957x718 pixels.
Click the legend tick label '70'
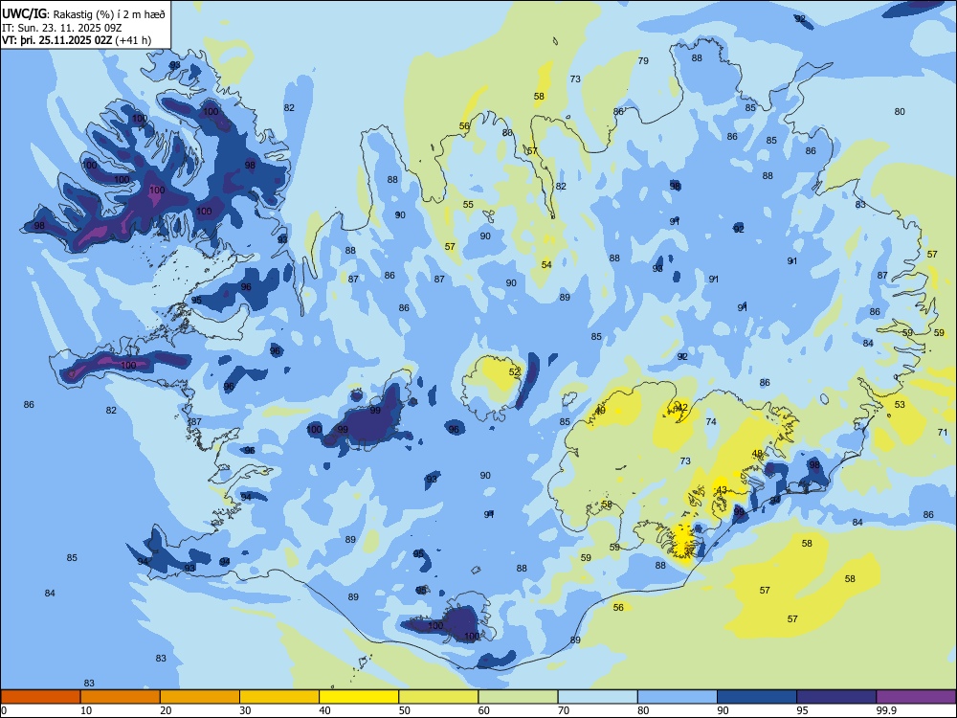click(x=564, y=710)
